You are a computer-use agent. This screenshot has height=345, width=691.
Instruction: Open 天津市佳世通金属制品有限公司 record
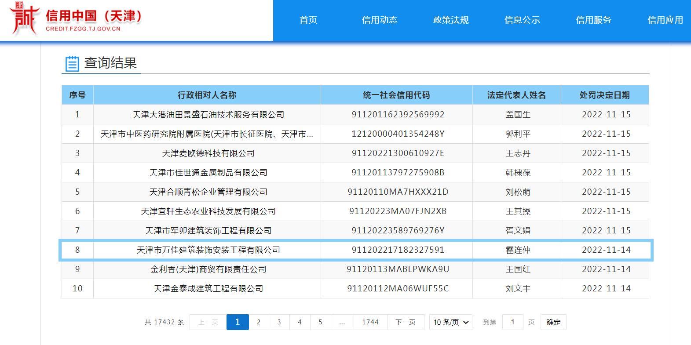[x=208, y=173]
